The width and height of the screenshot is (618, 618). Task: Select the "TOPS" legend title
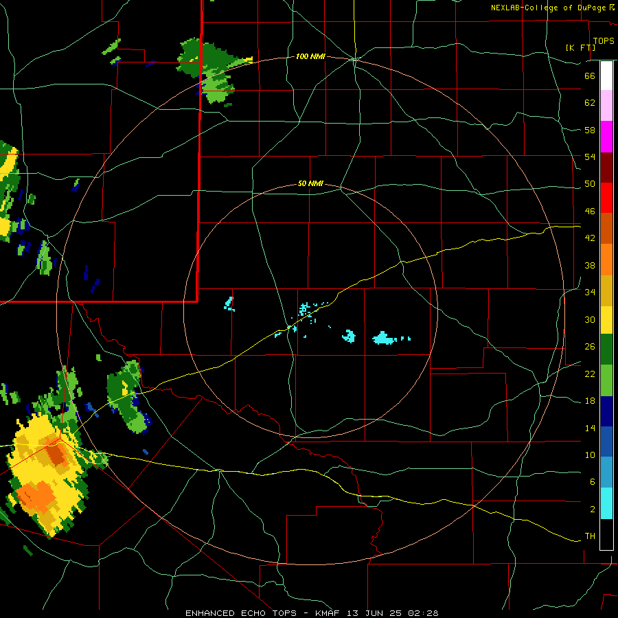coord(604,41)
